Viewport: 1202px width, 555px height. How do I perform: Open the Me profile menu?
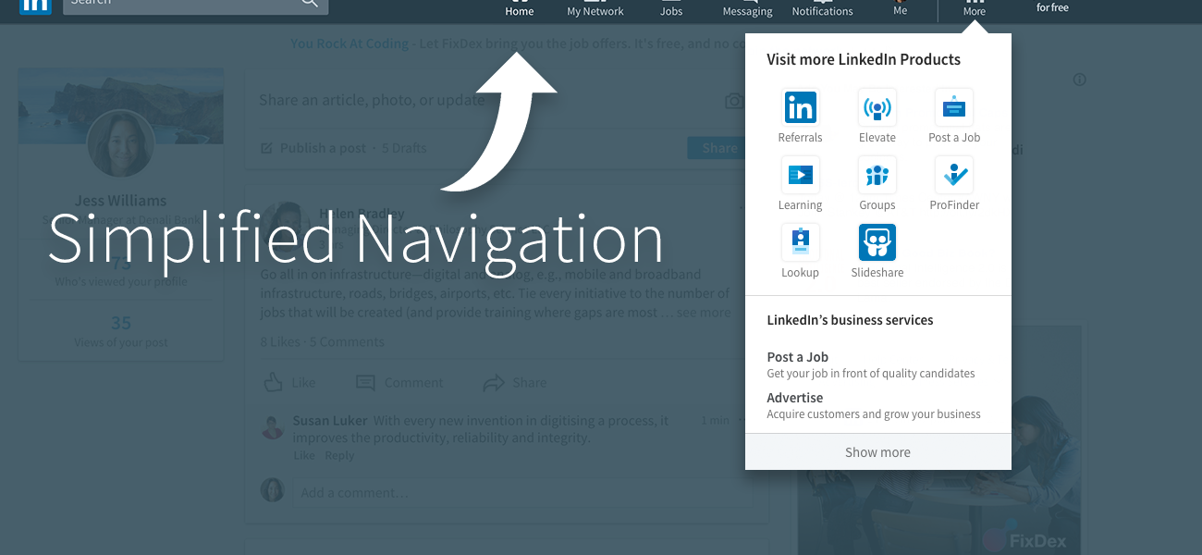900,9
